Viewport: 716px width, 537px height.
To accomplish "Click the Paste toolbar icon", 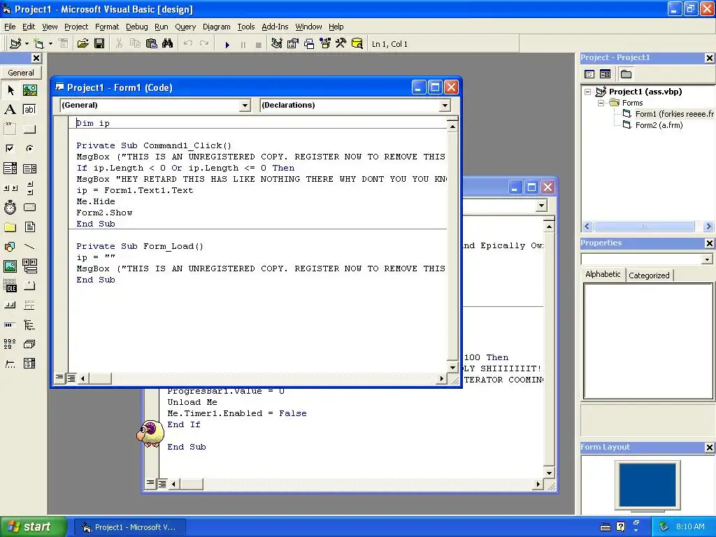I will click(x=151, y=44).
